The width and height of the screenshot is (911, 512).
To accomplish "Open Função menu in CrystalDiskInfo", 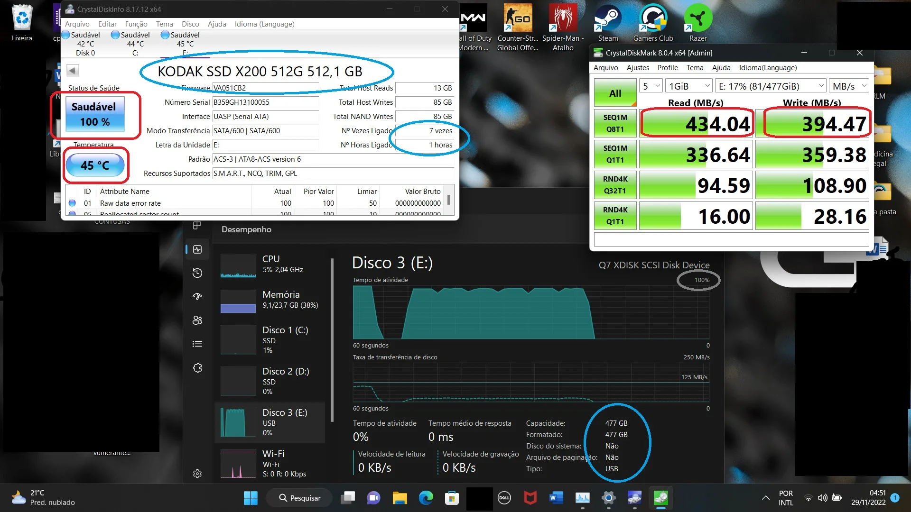I will [136, 24].
